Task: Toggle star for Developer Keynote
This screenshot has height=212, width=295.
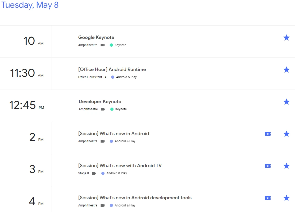Action: click(x=286, y=102)
